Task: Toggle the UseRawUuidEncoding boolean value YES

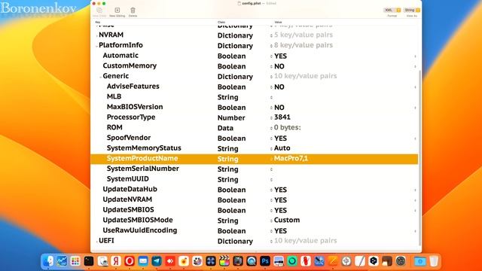Action: coord(280,231)
